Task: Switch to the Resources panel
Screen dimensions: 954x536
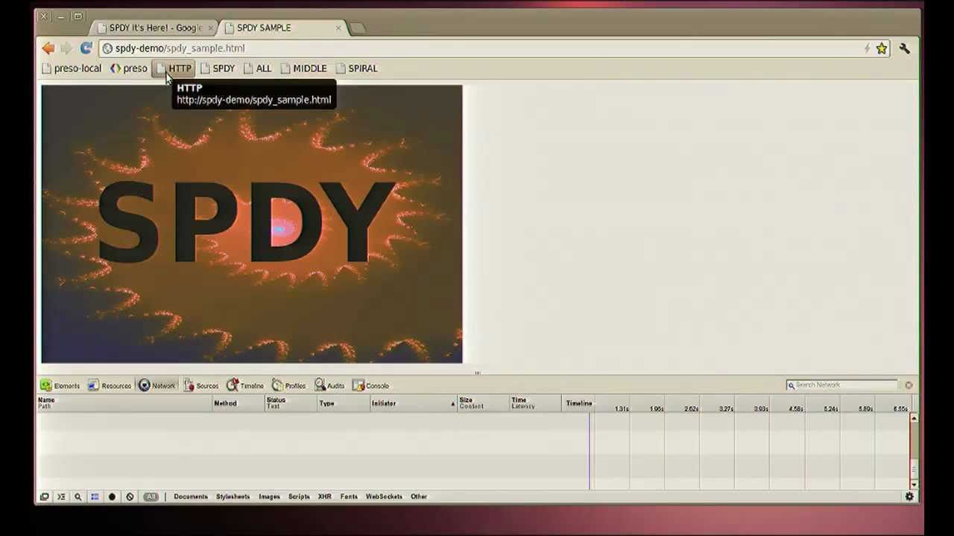Action: [x=110, y=386]
